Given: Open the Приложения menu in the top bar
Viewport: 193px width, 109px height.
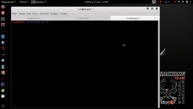Looking at the screenshot, I should pyautogui.click(x=8, y=2).
